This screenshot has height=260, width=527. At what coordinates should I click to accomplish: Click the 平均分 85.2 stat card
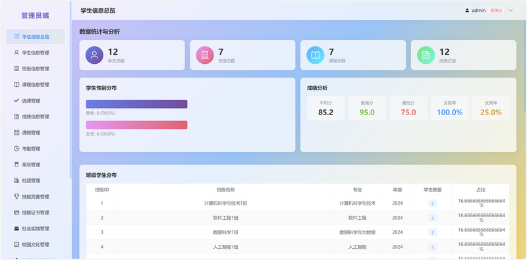pos(325,108)
